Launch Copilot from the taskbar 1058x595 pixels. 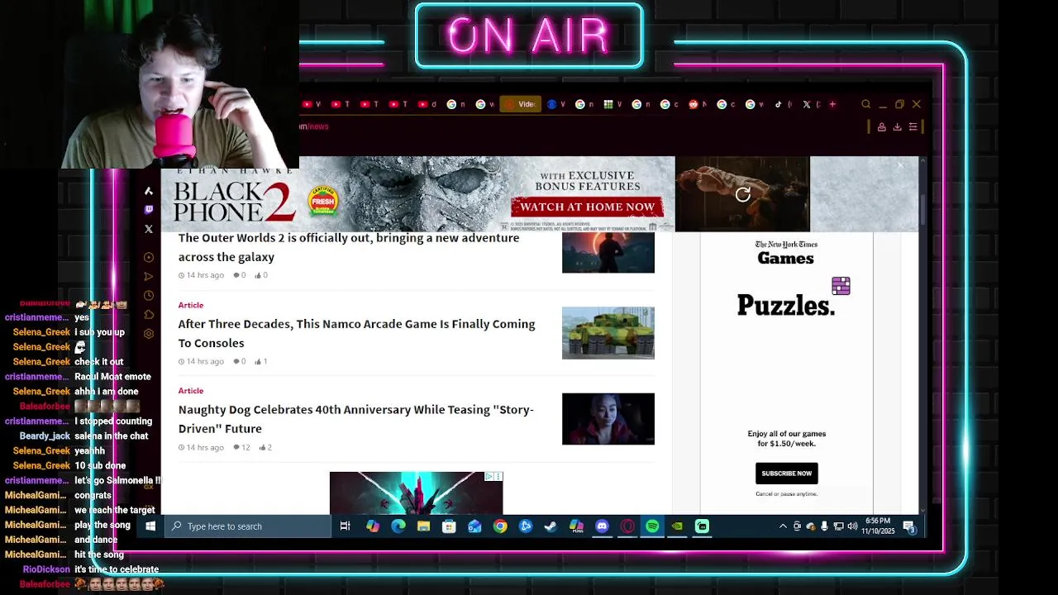tap(373, 526)
